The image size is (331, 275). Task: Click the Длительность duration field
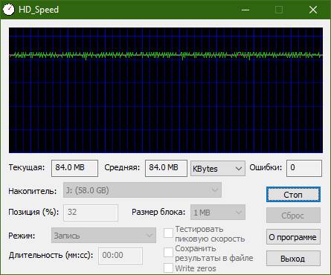(x=120, y=256)
